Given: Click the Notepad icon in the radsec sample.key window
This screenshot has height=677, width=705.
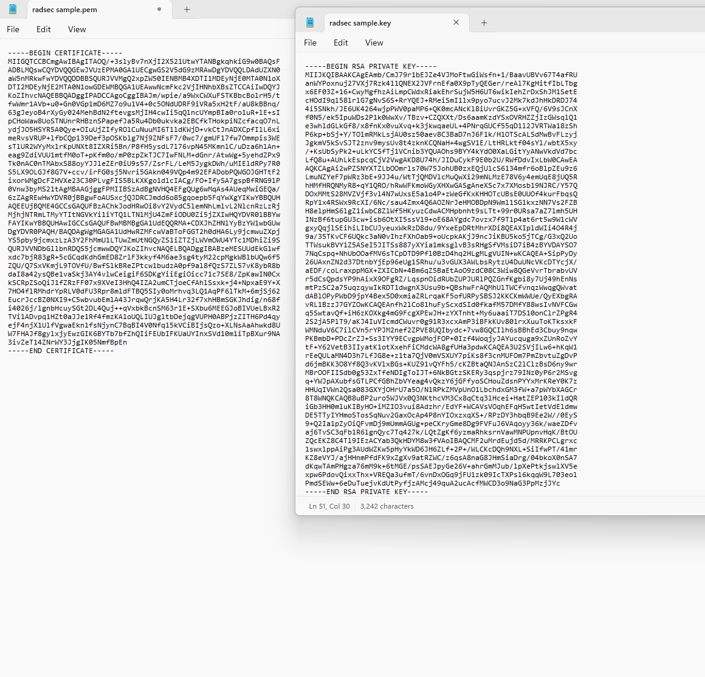Looking at the screenshot, I should point(310,22).
